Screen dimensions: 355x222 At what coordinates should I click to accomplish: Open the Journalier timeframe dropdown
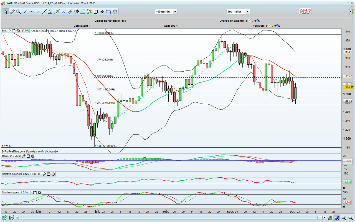(247, 12)
